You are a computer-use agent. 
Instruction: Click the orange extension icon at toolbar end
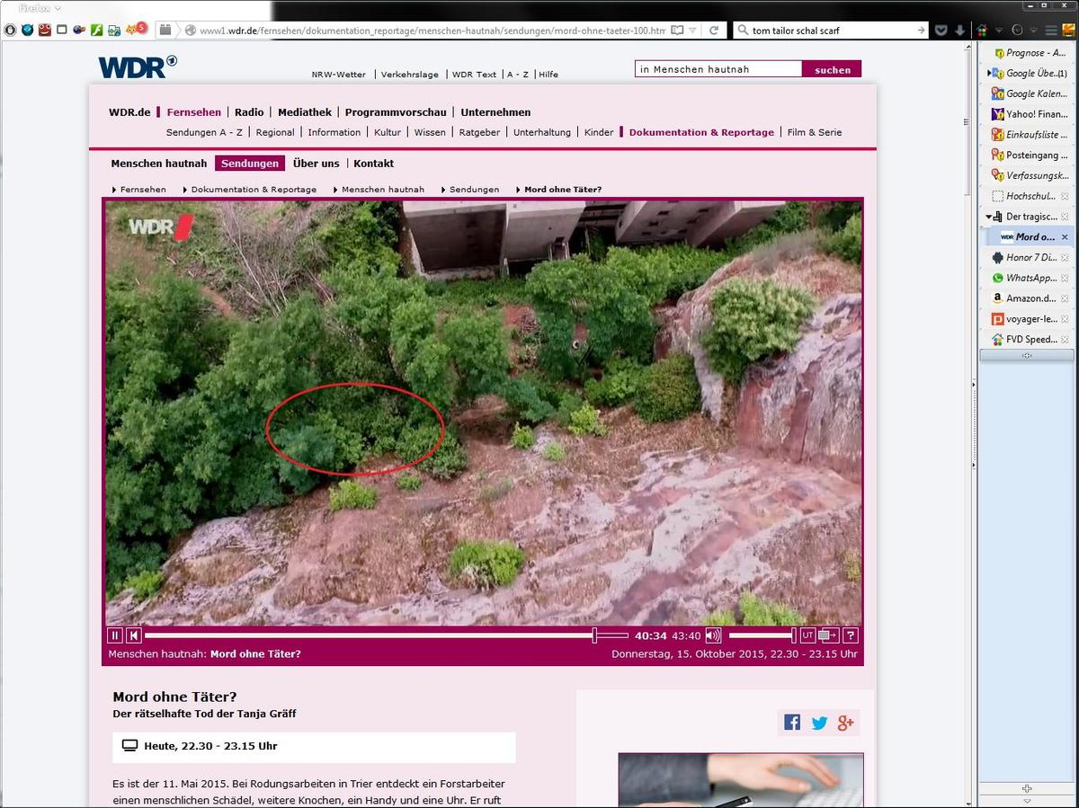pyautogui.click(x=1069, y=30)
